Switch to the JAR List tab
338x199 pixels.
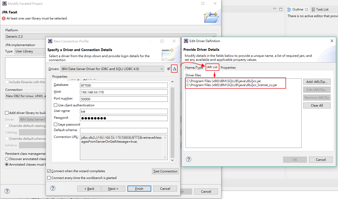coord(212,67)
